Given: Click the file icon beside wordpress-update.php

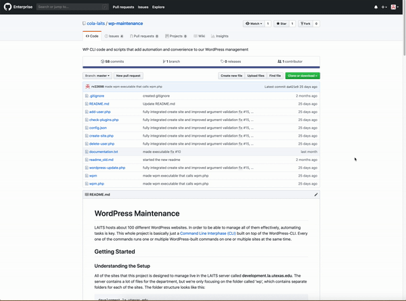Looking at the screenshot, I should click(x=87, y=168).
